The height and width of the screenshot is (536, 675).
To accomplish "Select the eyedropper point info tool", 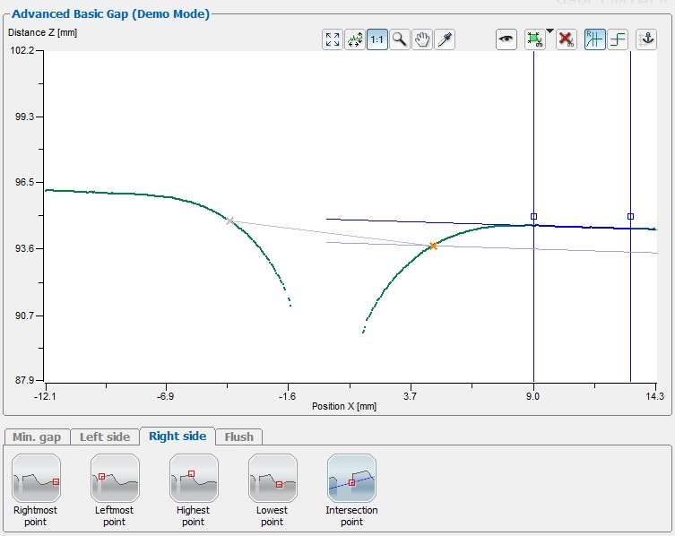I will [x=445, y=39].
